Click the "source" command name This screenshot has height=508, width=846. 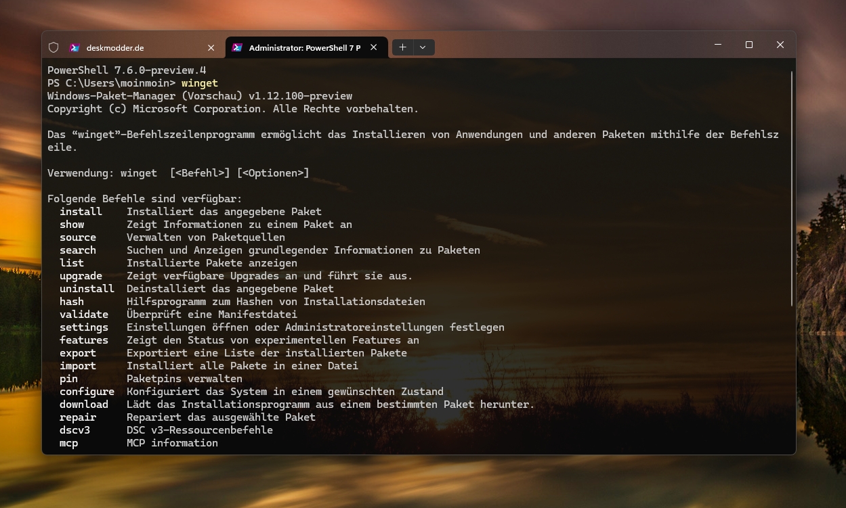coord(78,237)
